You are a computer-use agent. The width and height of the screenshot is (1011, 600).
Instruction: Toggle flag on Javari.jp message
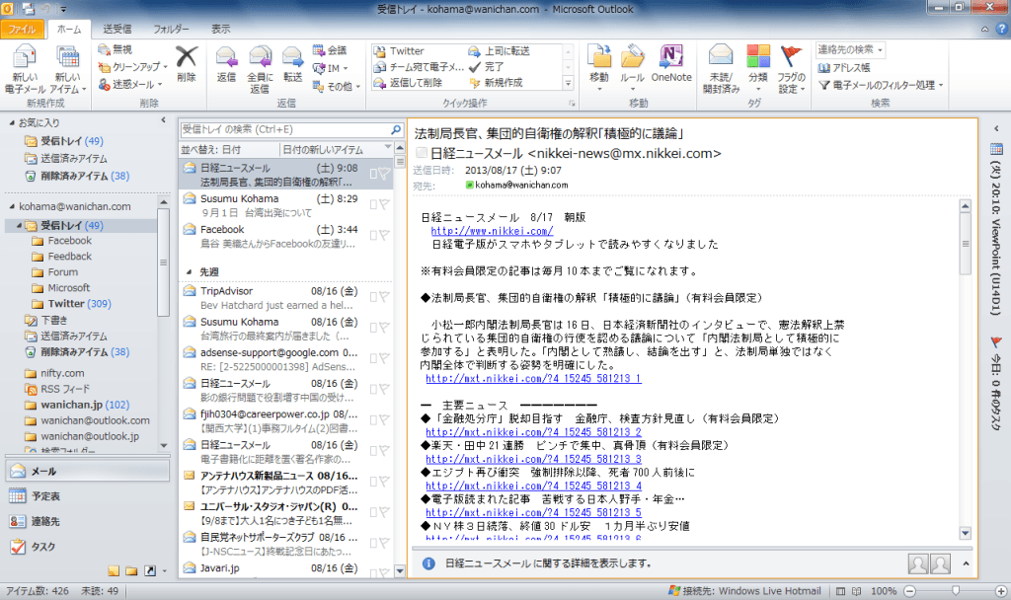tap(384, 572)
